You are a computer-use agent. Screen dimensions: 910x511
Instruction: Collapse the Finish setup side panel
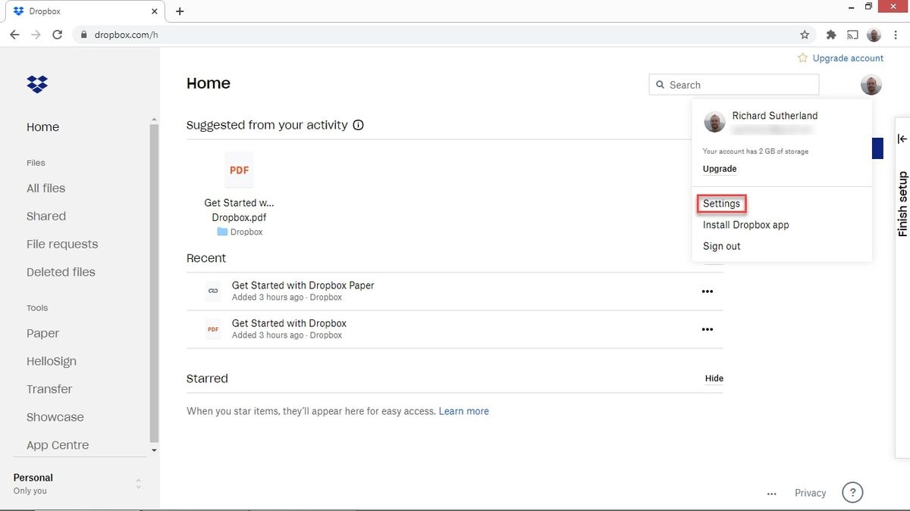coord(902,139)
